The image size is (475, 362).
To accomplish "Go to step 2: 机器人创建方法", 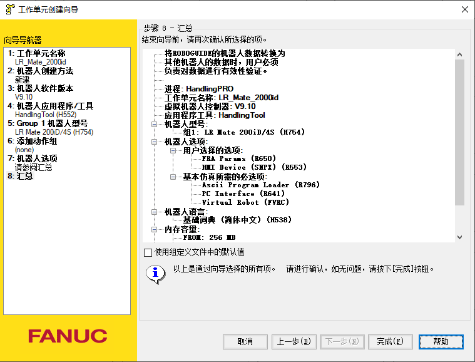I will (41, 71).
